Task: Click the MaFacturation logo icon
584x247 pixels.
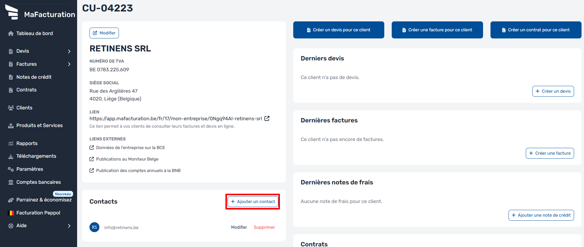Action: (x=12, y=12)
